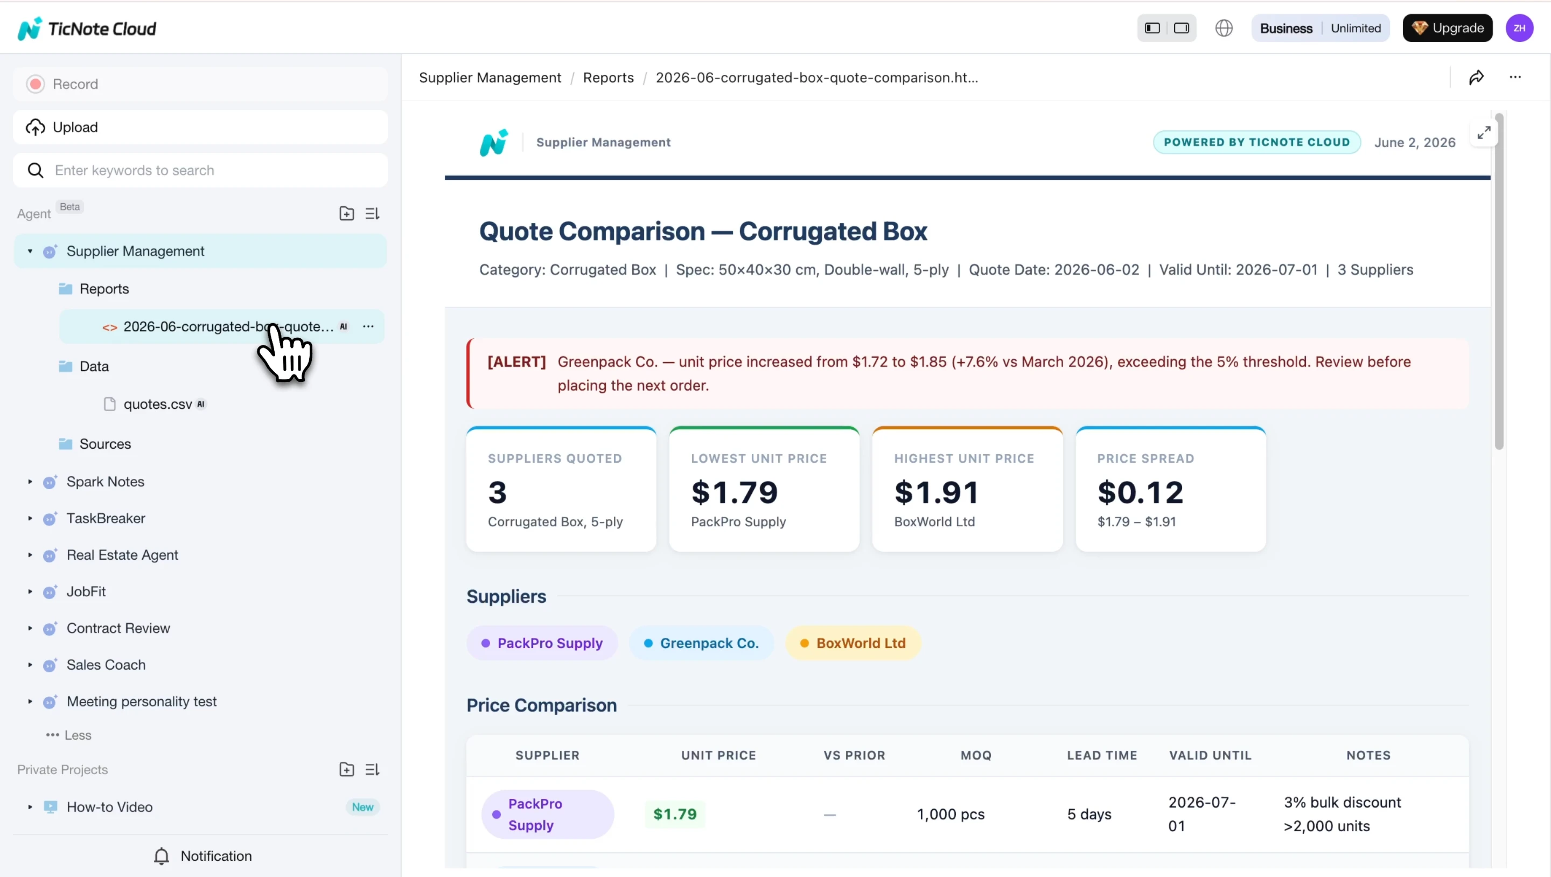This screenshot has height=877, width=1551.
Task: Select the PackPro Supply supplier chip
Action: (542, 643)
